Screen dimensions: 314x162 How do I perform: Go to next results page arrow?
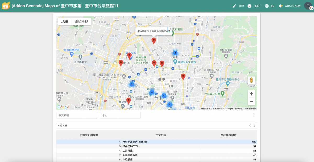coord(255,125)
